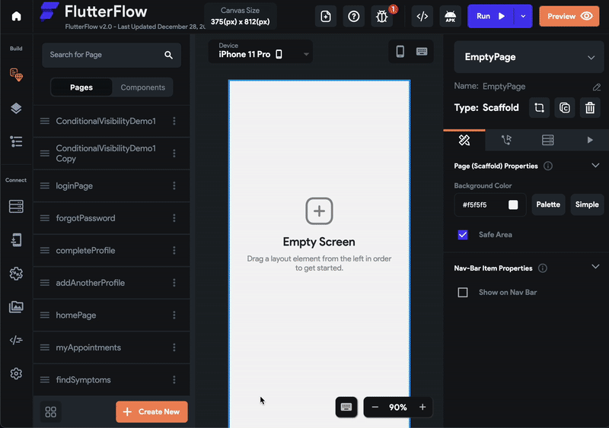Open options menu for forgotPassword
Viewport: 609px width, 428px height.
174,218
